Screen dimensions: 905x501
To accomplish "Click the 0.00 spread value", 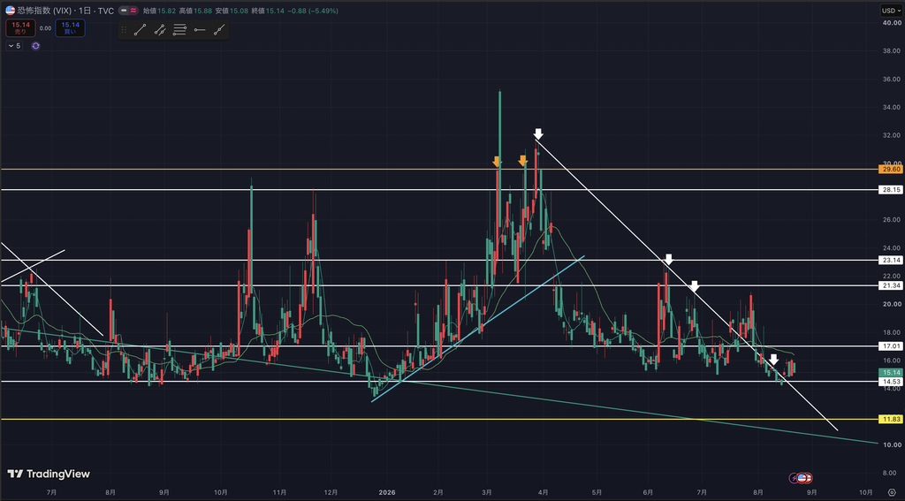I will pyautogui.click(x=45, y=27).
